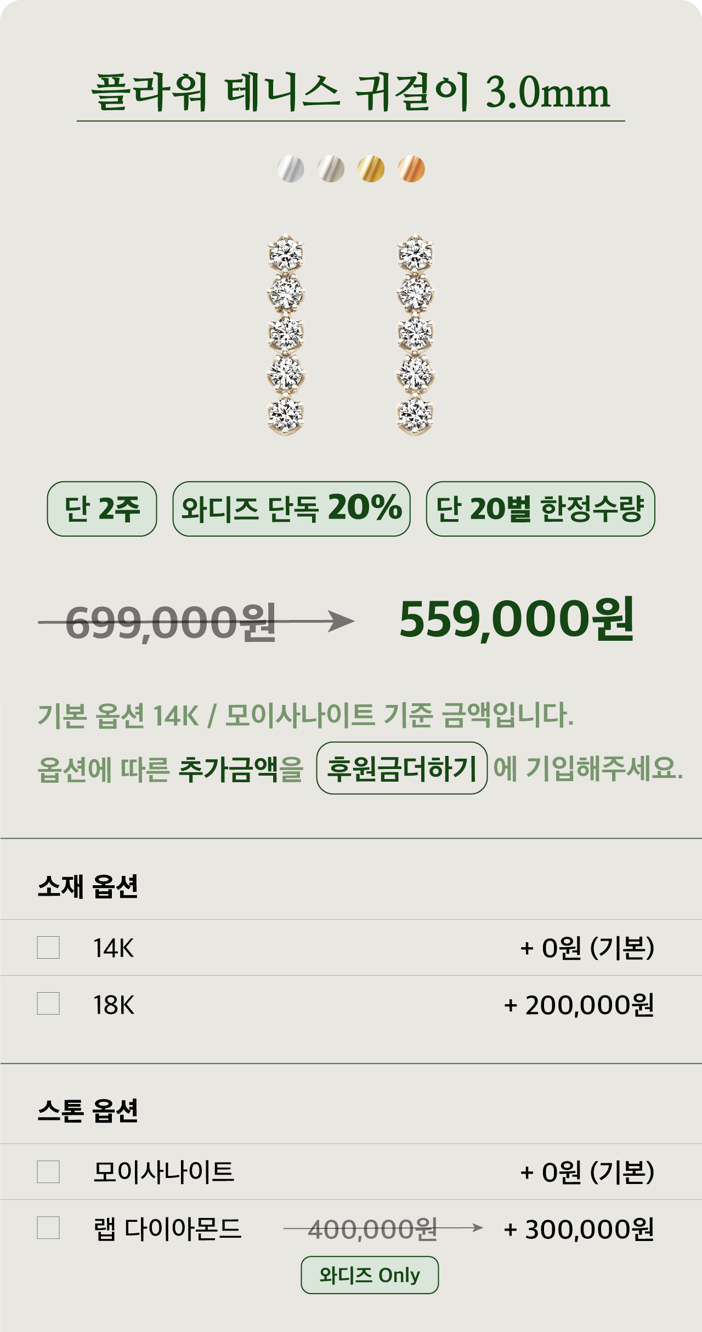Screen dimensions: 702x1332
Task: Select the rose gold color swatch
Action: [x=411, y=169]
